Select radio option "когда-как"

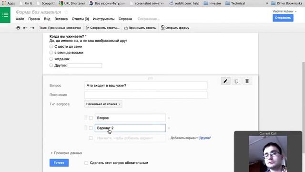pyautogui.click(x=51, y=59)
